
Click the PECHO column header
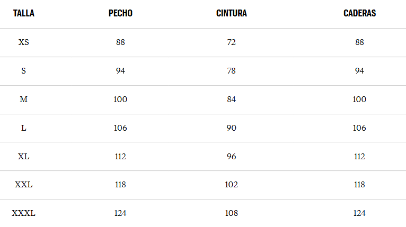[120, 13]
